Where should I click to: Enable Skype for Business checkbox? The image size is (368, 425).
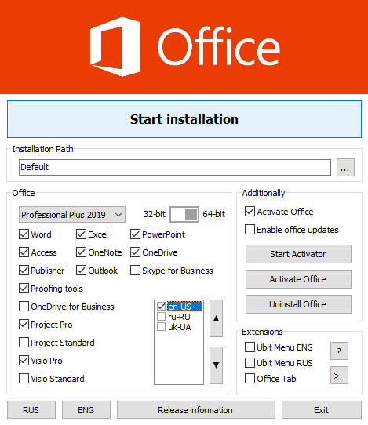pos(135,271)
